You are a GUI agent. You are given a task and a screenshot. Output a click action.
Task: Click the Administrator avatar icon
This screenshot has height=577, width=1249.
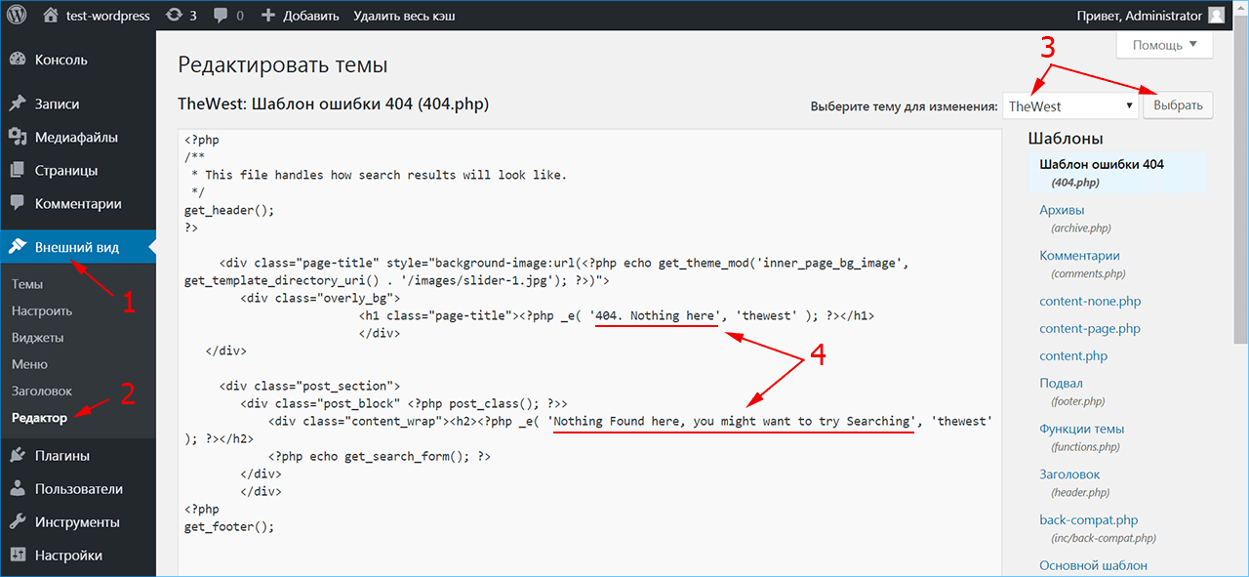point(1216,15)
